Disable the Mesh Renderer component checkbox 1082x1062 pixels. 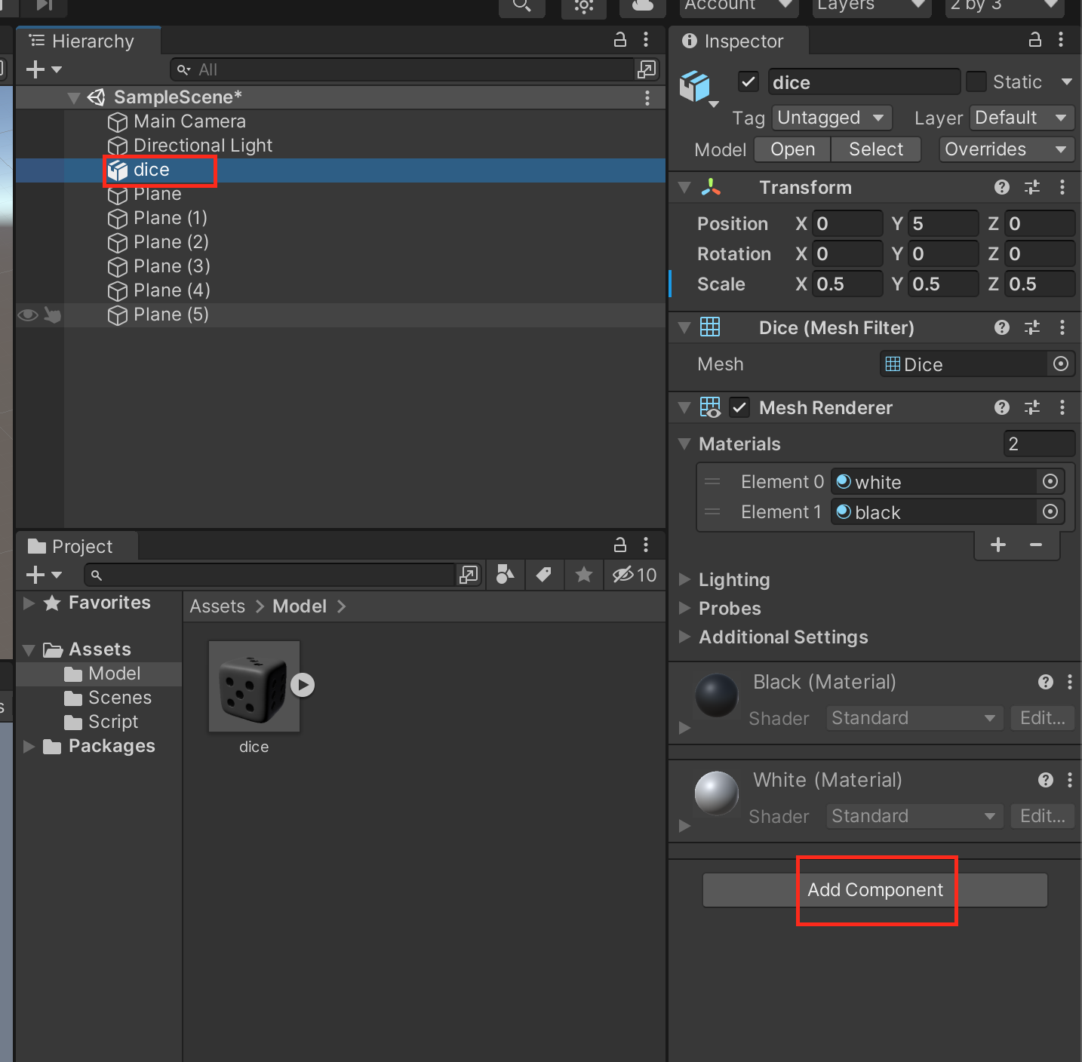pyautogui.click(x=739, y=407)
